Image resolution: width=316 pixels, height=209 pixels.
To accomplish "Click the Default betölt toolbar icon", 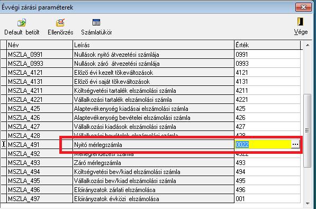I will coord(22,27).
